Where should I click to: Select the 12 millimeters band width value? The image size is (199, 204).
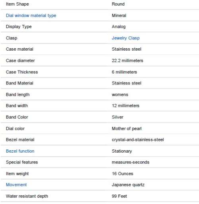coord(125,106)
